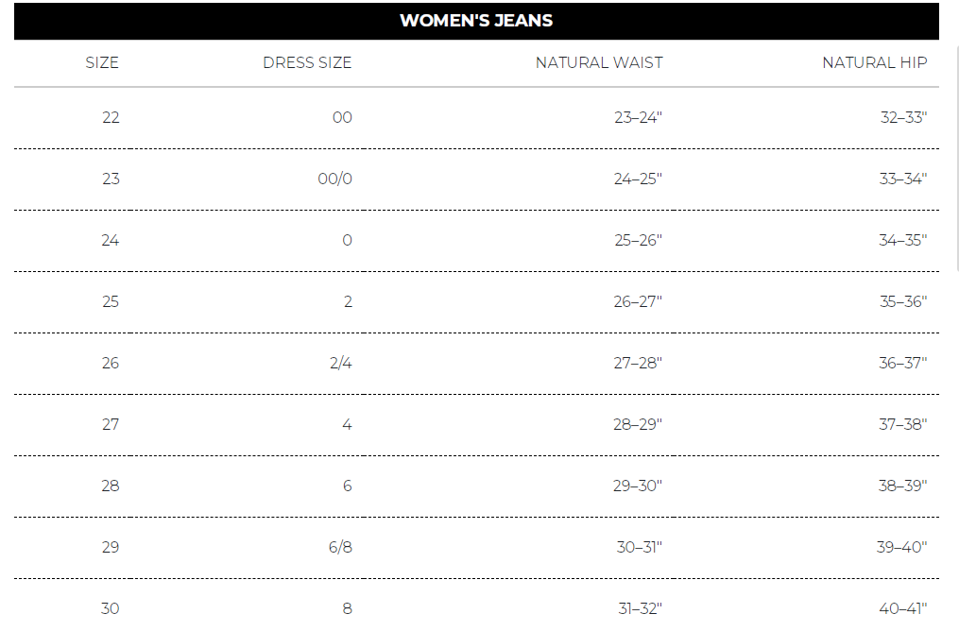Select the size 25 row label

pos(111,302)
